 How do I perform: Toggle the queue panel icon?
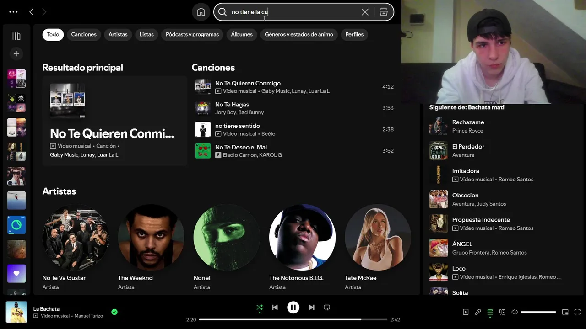(x=490, y=312)
